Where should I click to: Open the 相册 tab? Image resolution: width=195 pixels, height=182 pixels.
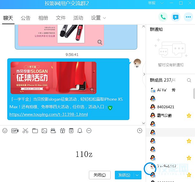(43, 18)
